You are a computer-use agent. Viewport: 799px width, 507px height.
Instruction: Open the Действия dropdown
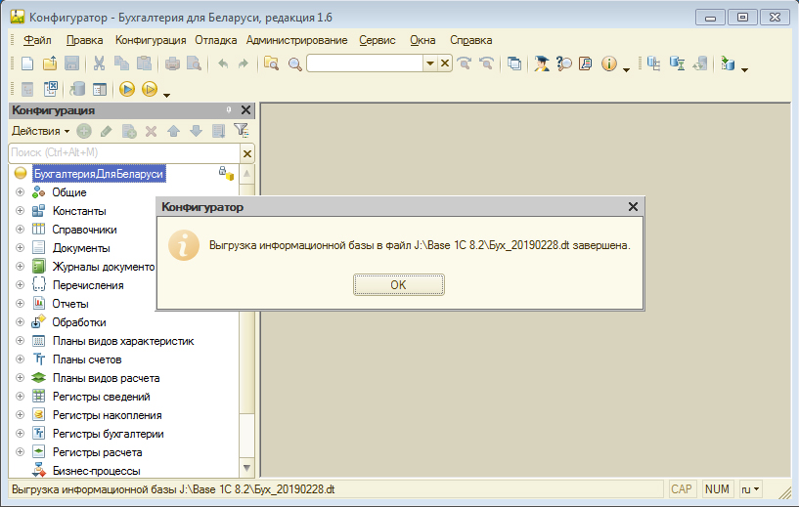point(40,131)
